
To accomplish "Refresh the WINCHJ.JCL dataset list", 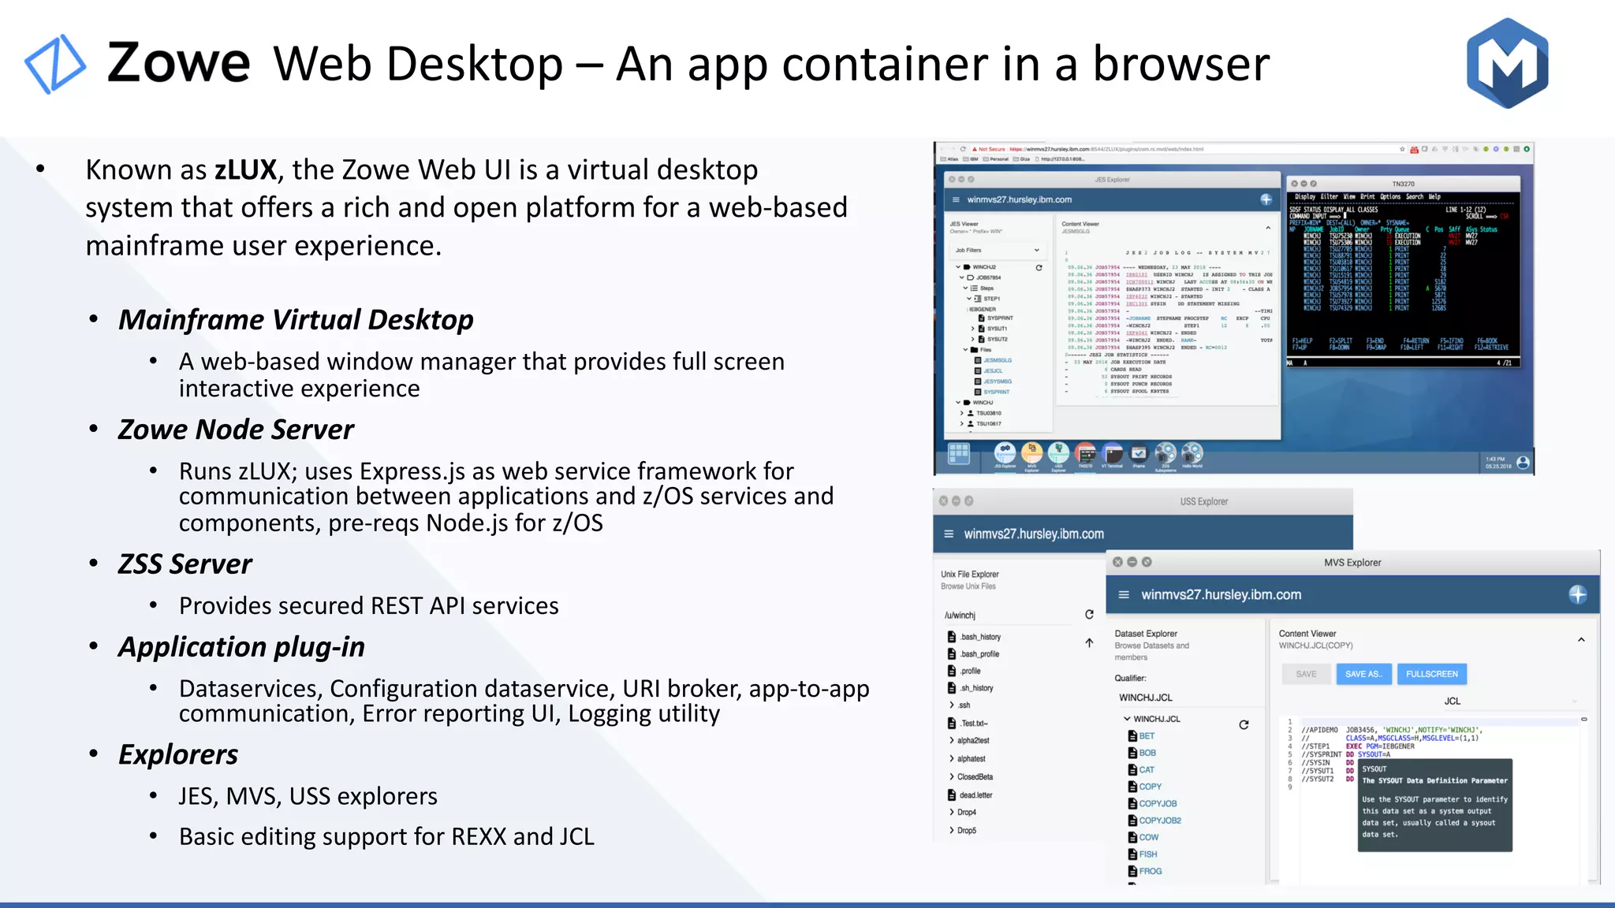I will [1244, 724].
